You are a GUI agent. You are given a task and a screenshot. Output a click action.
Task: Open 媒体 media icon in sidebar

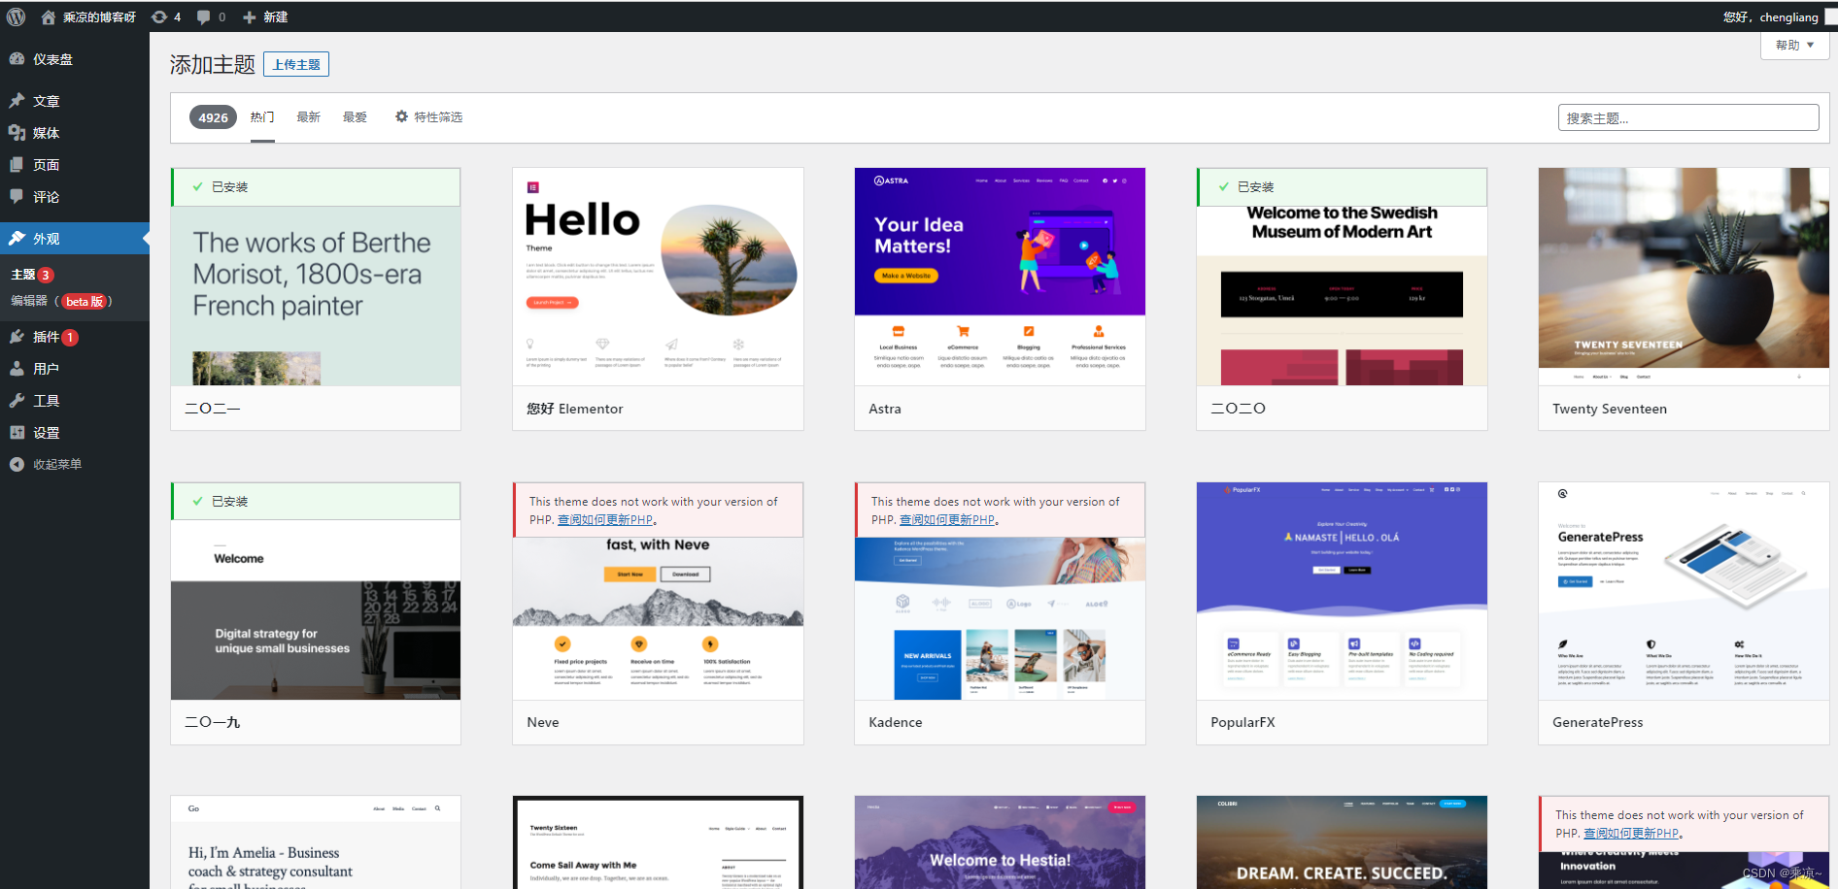(x=17, y=133)
